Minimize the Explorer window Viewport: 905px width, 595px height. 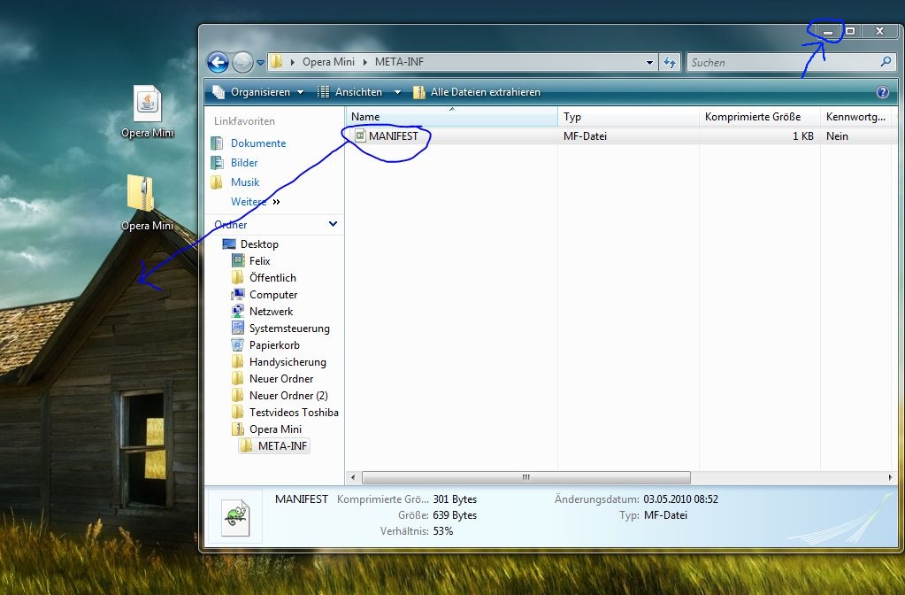click(x=828, y=32)
